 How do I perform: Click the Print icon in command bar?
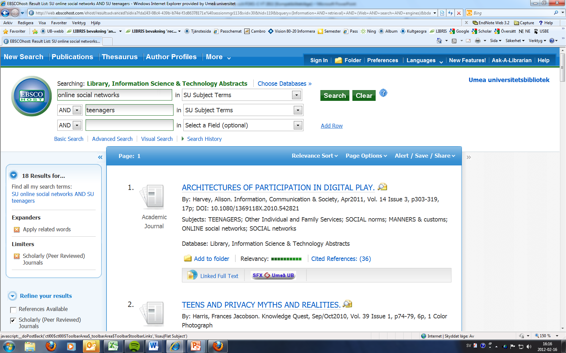(x=477, y=41)
